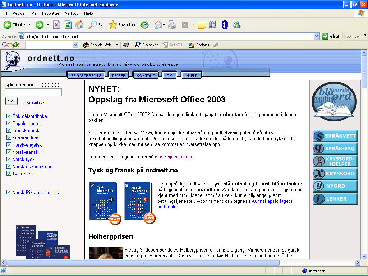
Task: Open the REGISTRERING tab
Action: [x=86, y=75]
